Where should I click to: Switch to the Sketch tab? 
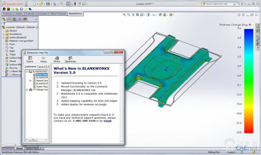tap(19, 14)
